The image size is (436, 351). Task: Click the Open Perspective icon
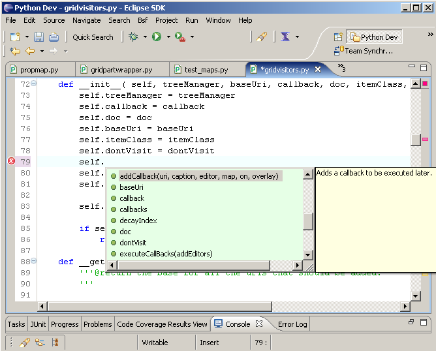click(x=338, y=37)
